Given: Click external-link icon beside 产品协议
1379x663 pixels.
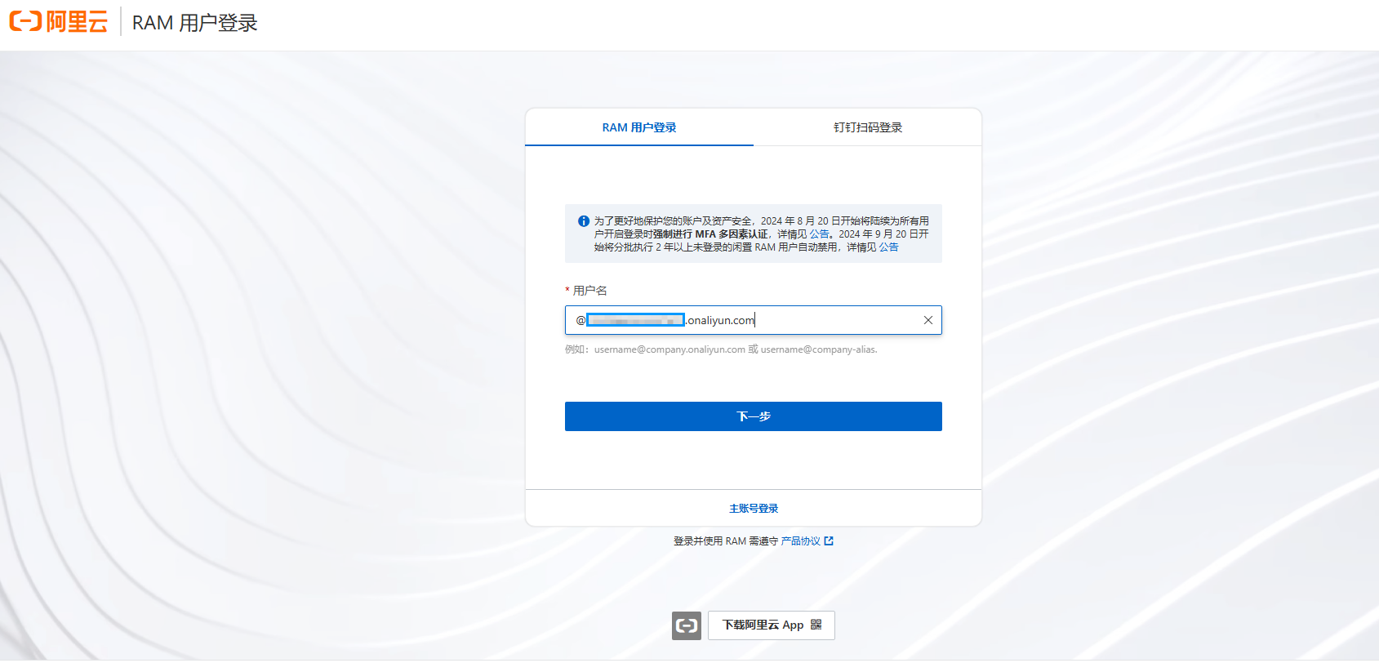Looking at the screenshot, I should pos(829,541).
